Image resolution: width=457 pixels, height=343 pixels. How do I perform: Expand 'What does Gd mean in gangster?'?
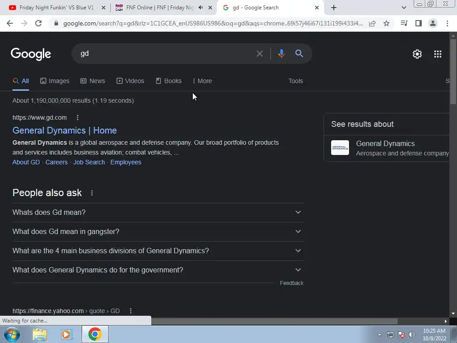pos(158,232)
